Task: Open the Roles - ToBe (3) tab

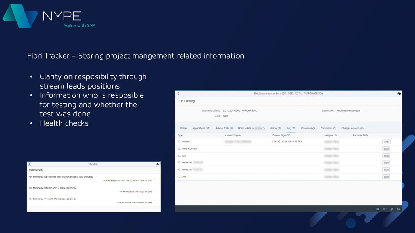Action: (224, 128)
